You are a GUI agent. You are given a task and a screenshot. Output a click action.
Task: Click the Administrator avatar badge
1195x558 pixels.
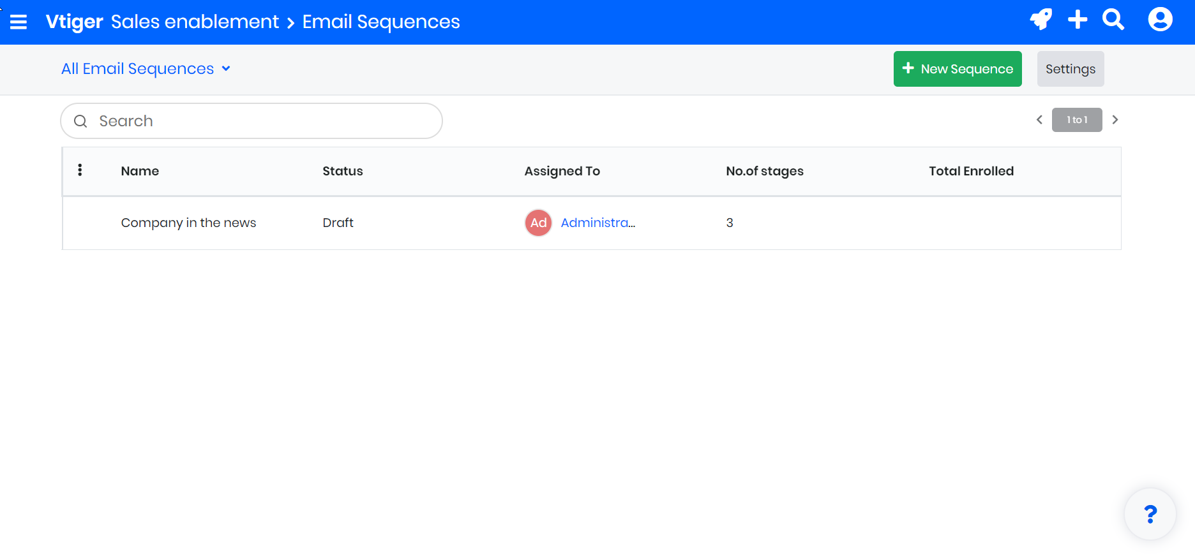pyautogui.click(x=538, y=223)
